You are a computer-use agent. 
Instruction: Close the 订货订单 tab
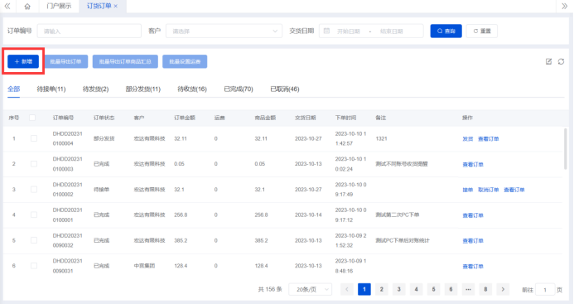point(116,7)
